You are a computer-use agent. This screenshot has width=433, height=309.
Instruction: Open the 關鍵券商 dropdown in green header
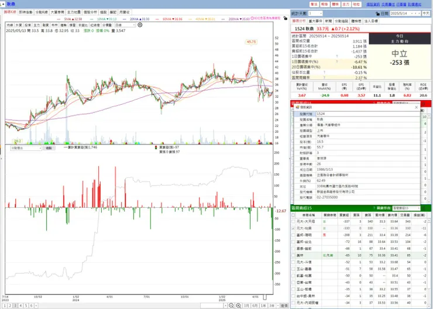click(x=405, y=208)
